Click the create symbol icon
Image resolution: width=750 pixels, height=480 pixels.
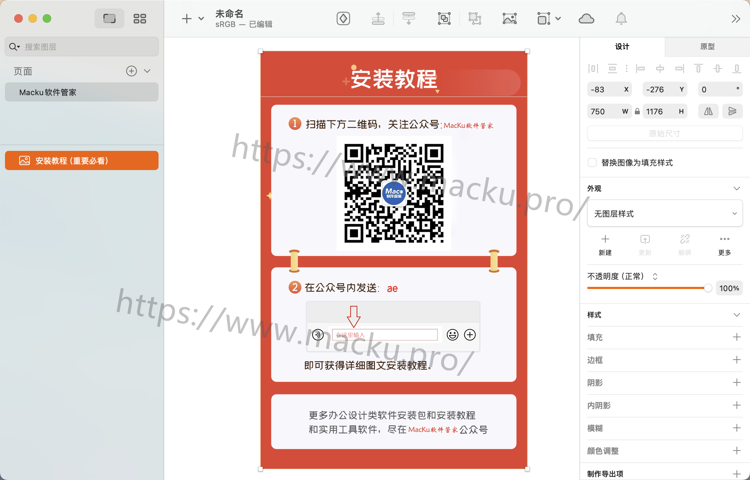[x=343, y=18]
